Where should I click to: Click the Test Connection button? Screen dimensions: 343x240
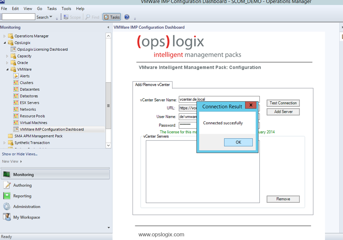pyautogui.click(x=283, y=103)
